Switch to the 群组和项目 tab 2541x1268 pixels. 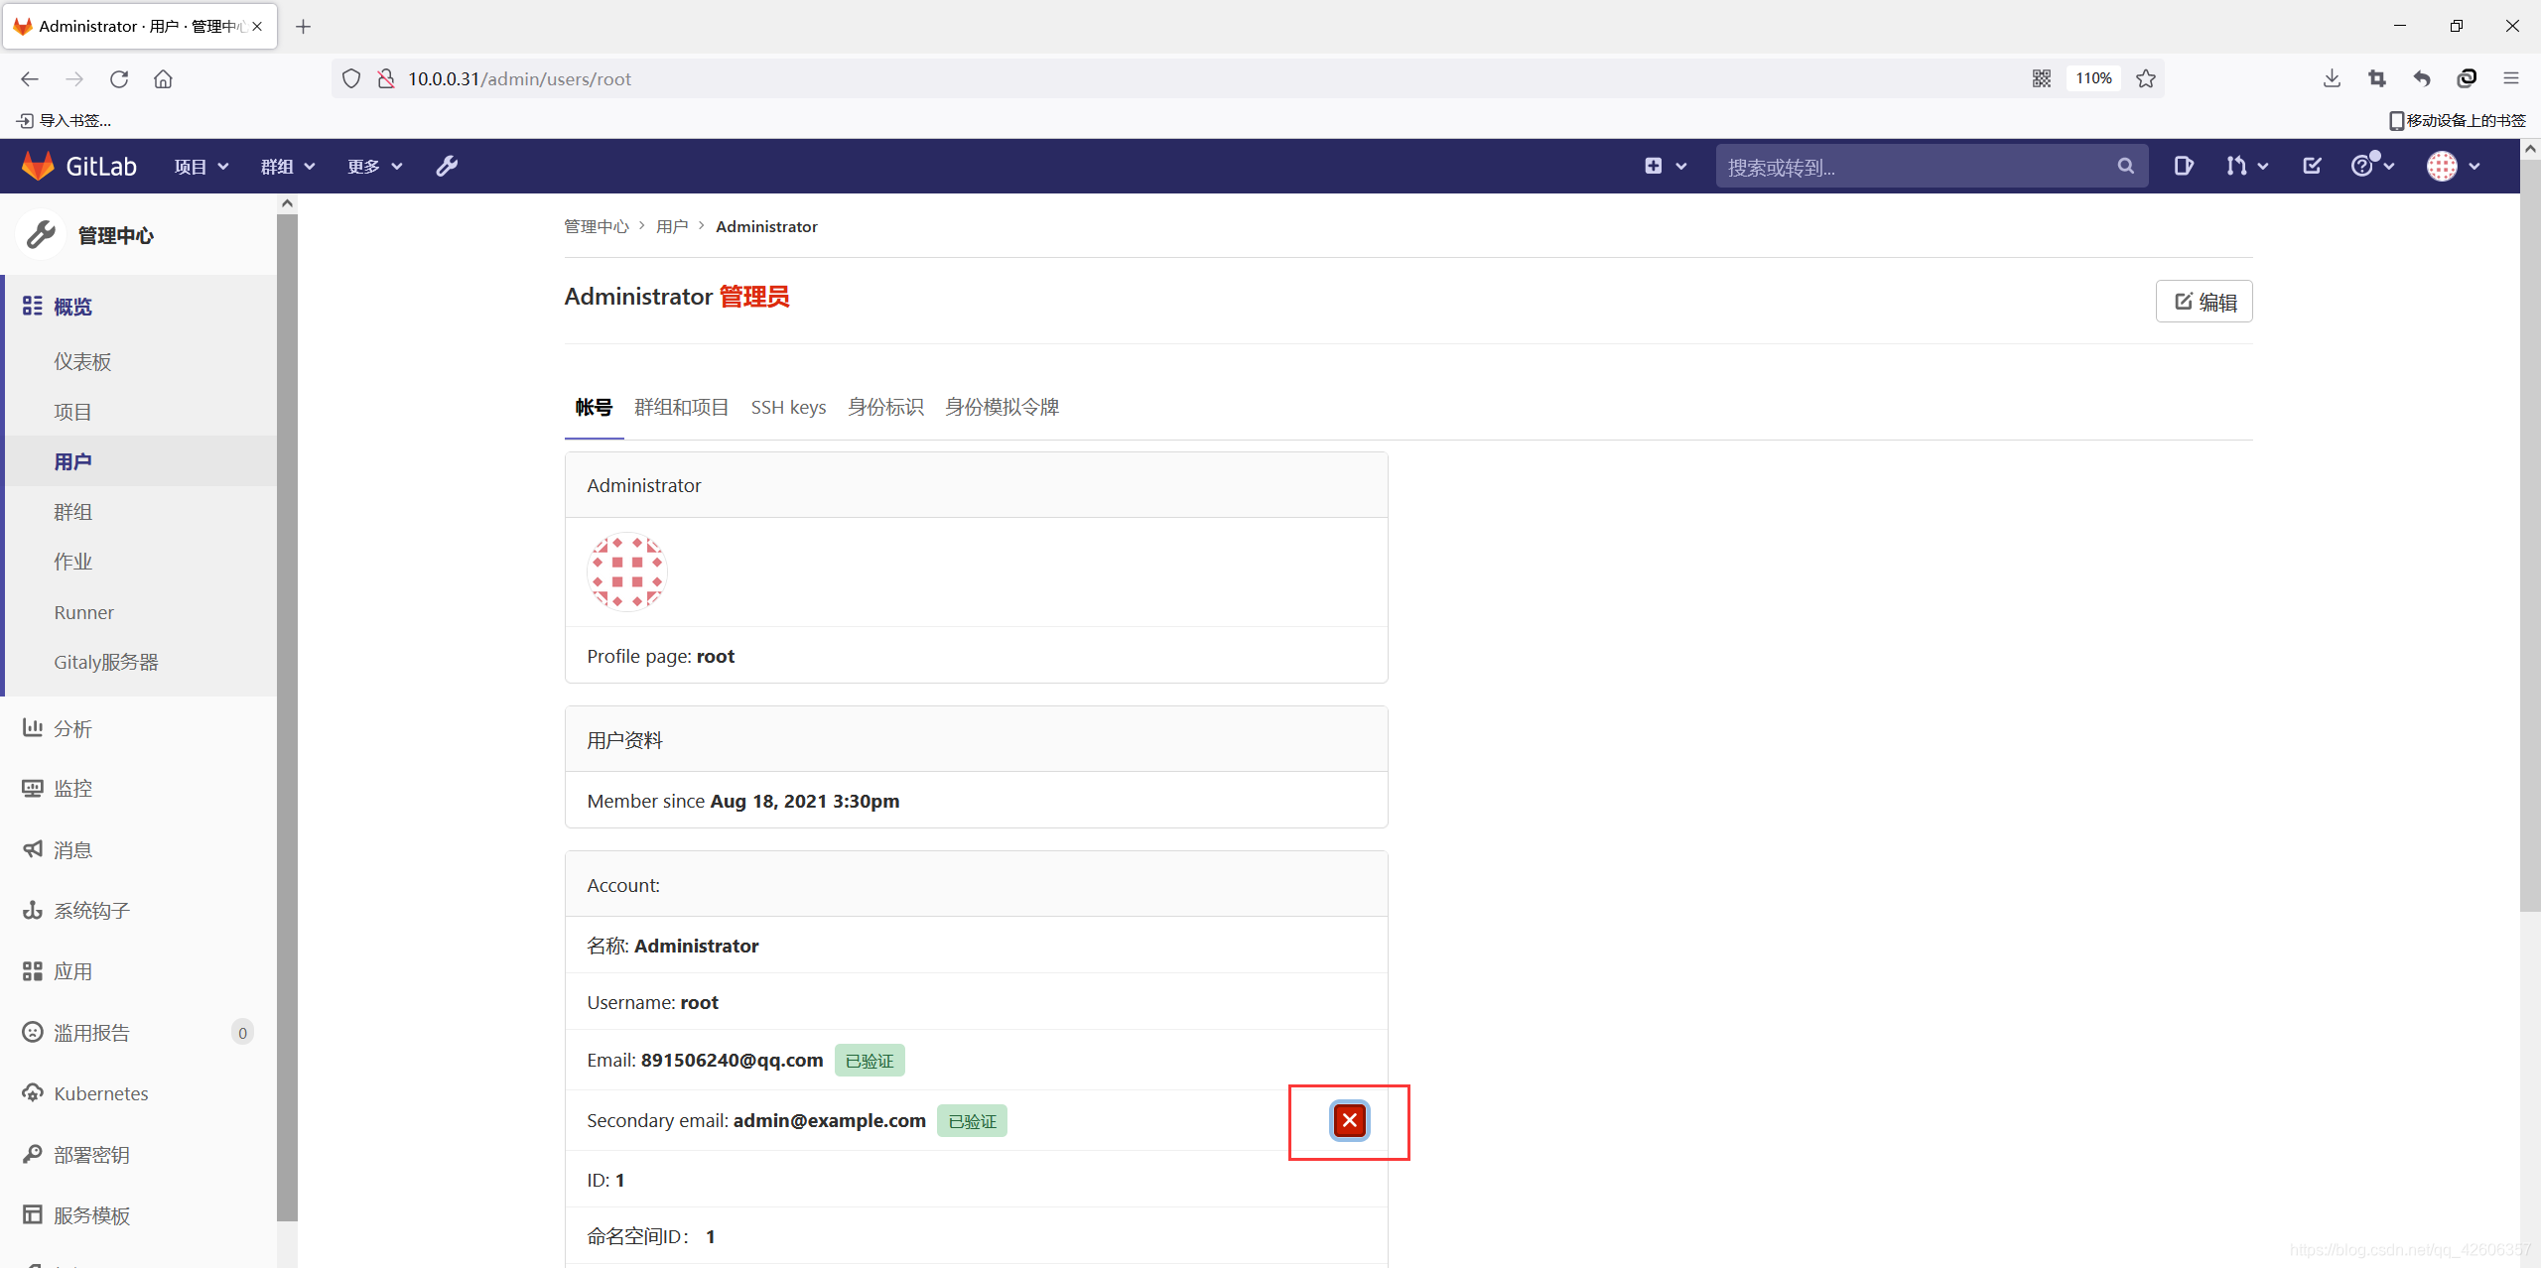pos(681,407)
